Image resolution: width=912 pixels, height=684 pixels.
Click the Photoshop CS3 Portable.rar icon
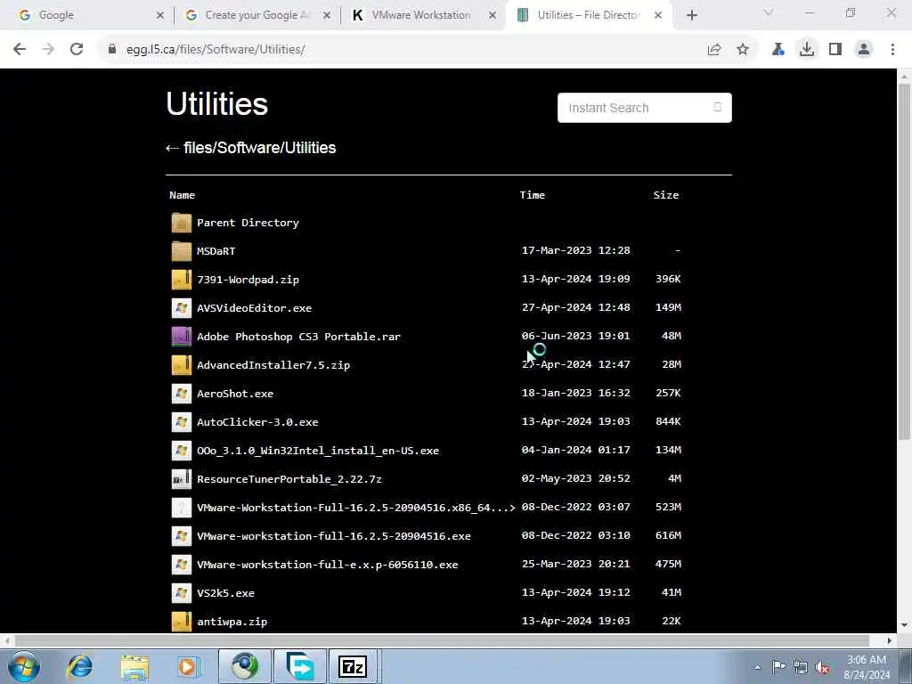(x=182, y=337)
